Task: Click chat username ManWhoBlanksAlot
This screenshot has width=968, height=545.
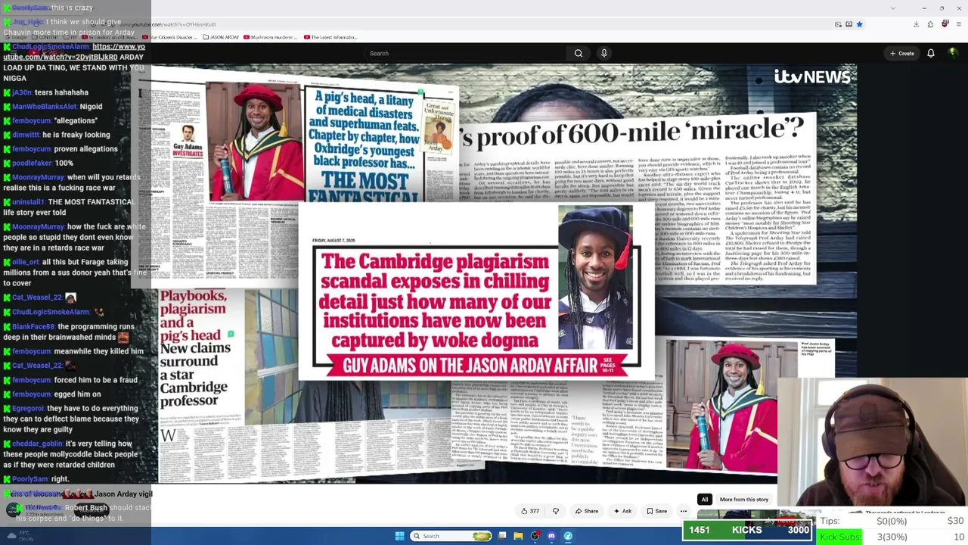Action: pos(44,107)
